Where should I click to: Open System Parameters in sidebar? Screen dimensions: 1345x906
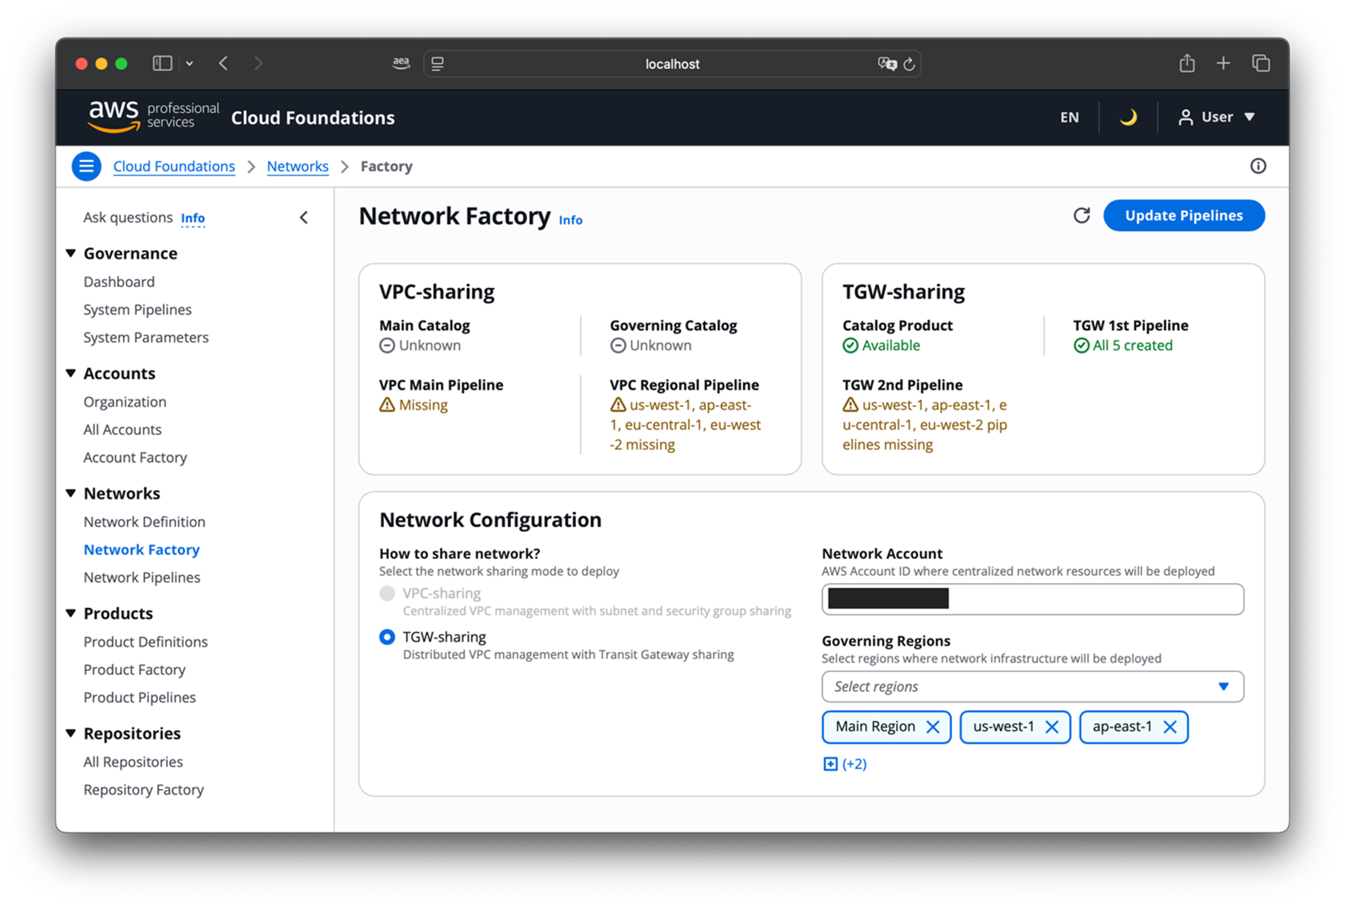(x=146, y=337)
